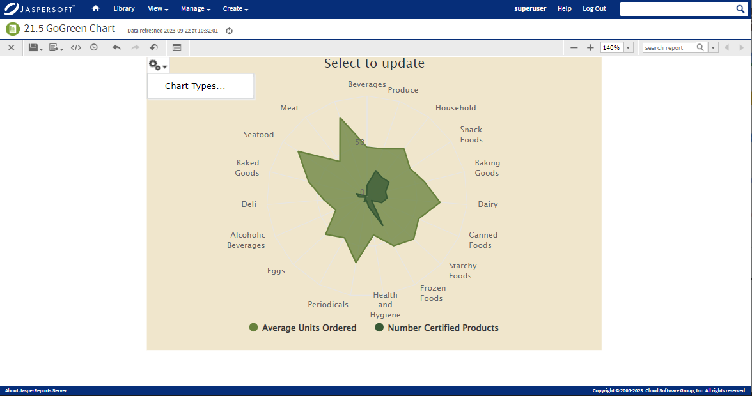Screen dimensions: 752x396
Task: Redo the last change
Action: (x=136, y=47)
